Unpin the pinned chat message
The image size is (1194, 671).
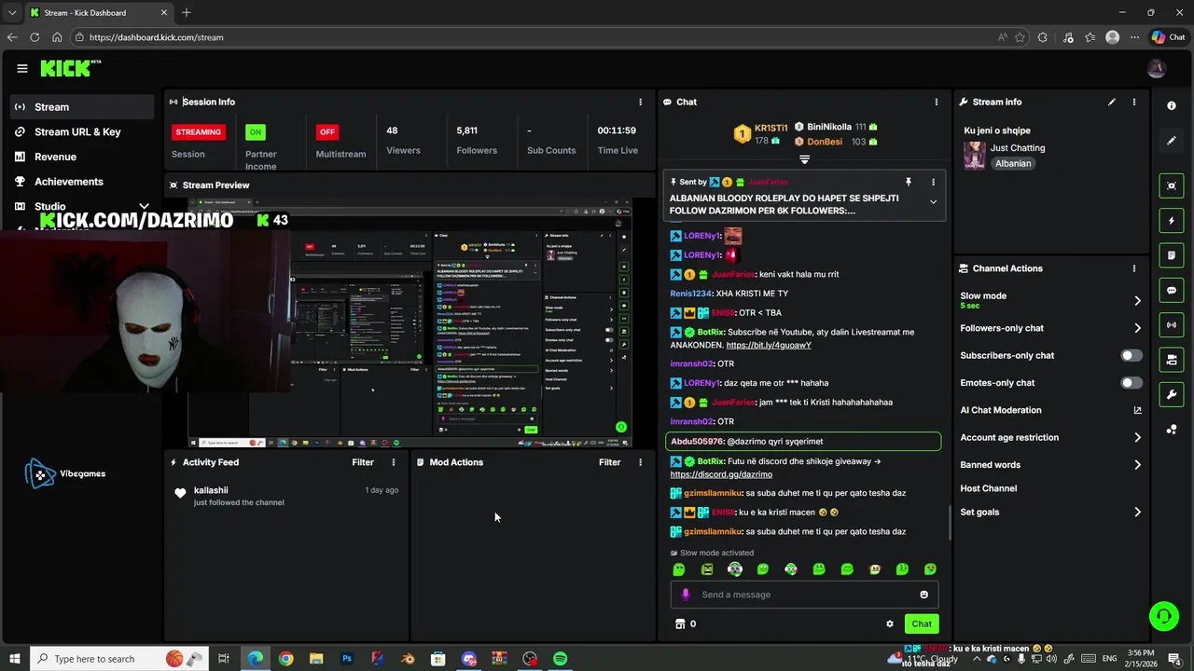point(908,183)
